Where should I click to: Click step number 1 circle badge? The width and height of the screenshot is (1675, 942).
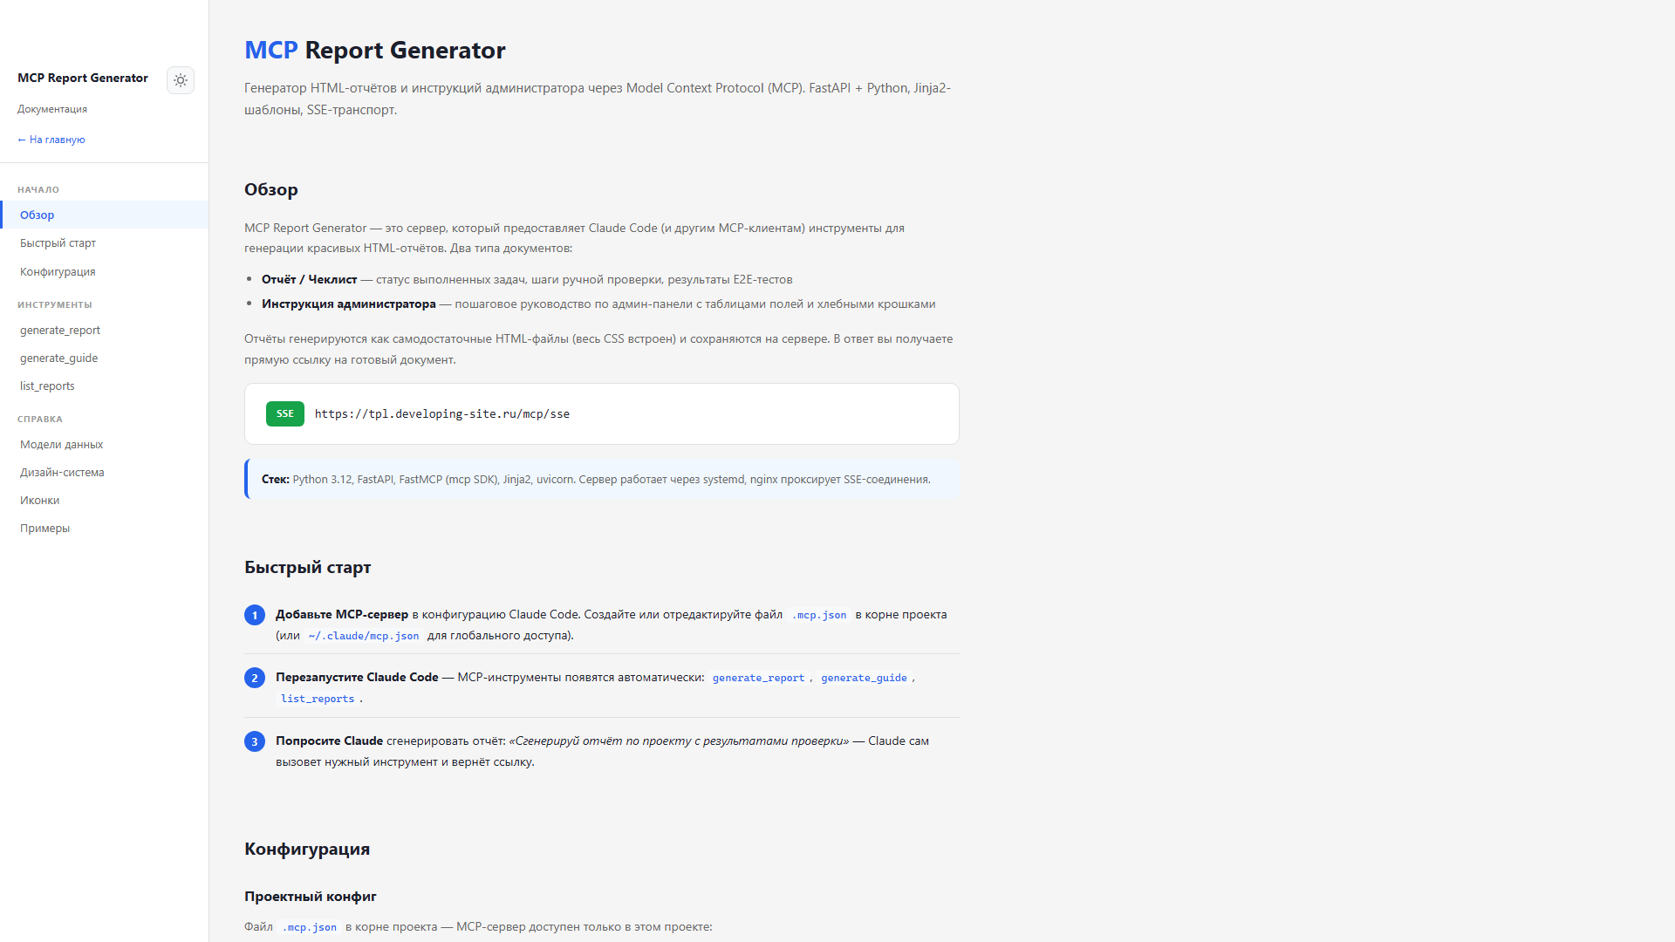click(x=255, y=615)
